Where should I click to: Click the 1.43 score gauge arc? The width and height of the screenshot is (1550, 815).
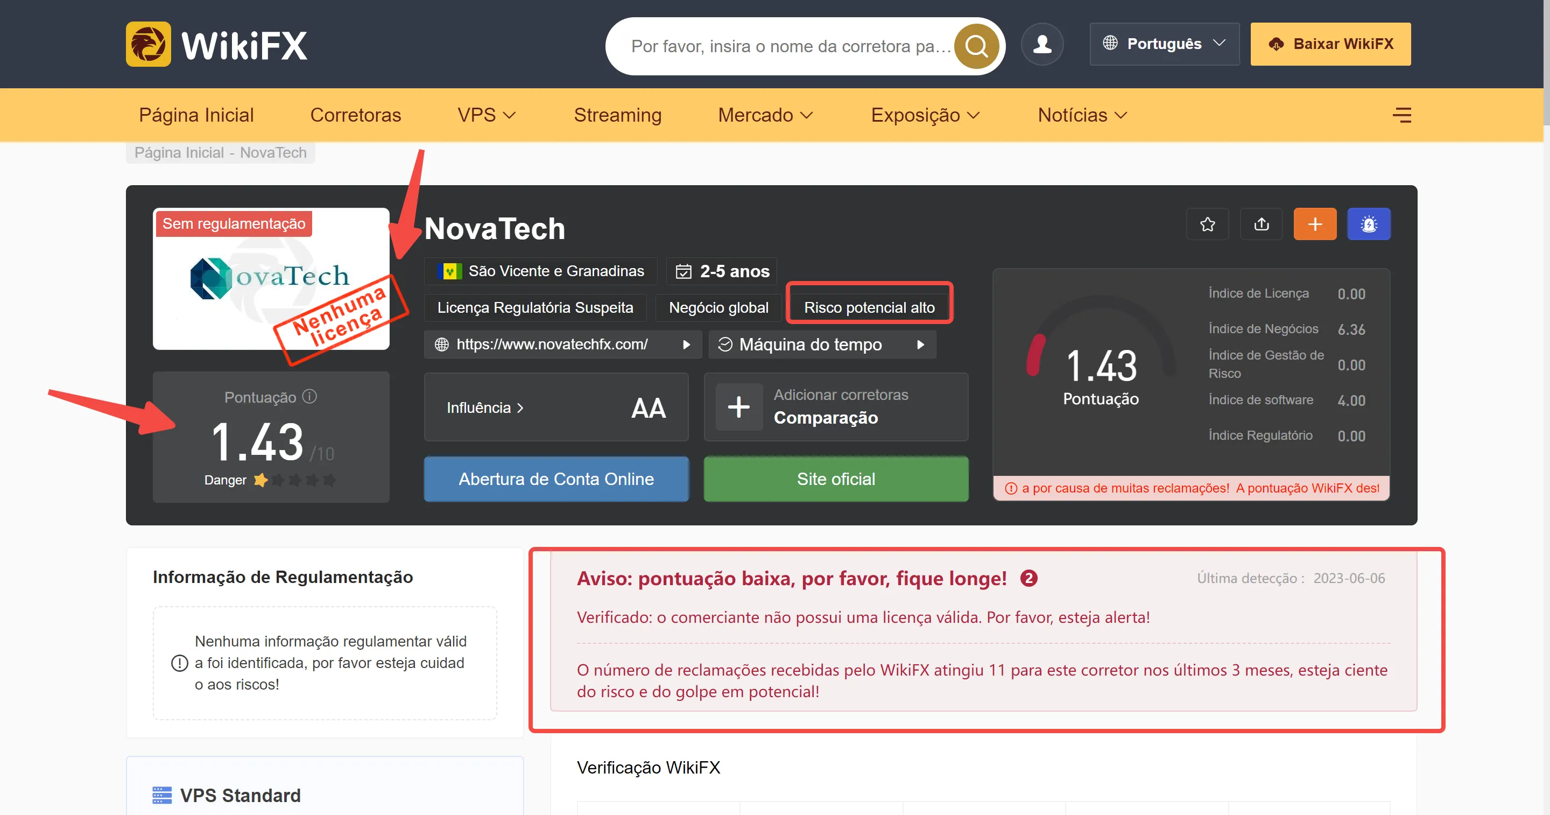(x=1100, y=337)
